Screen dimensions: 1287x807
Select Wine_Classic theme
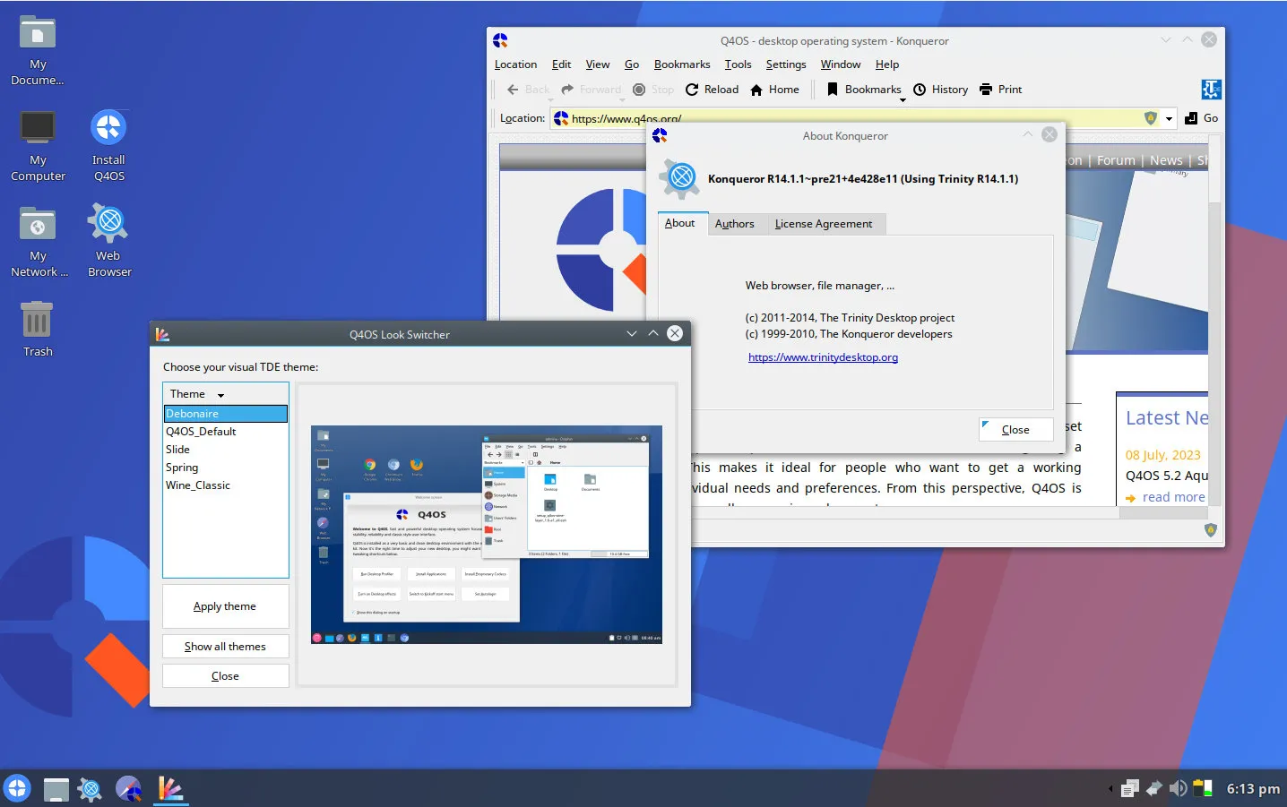point(226,485)
